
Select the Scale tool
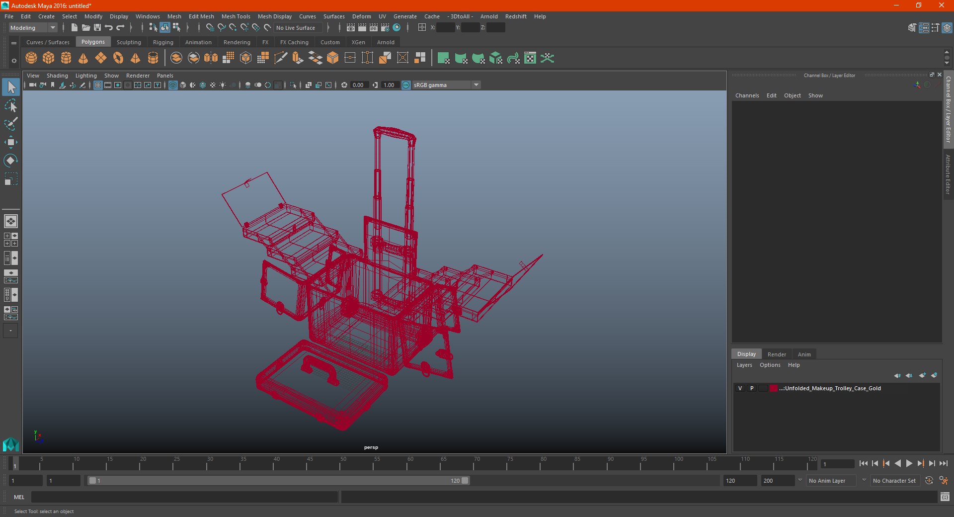[11, 178]
